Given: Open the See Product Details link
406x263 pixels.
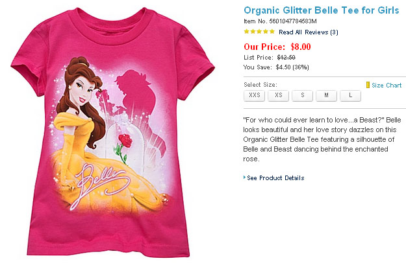Looking at the screenshot, I should coord(275,178).
